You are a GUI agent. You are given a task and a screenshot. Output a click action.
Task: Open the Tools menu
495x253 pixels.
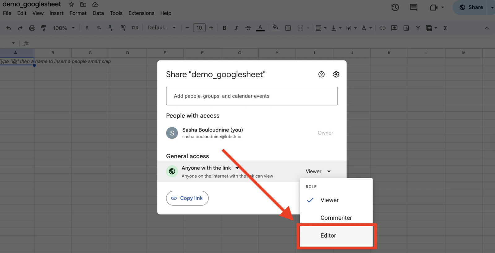[x=116, y=13]
